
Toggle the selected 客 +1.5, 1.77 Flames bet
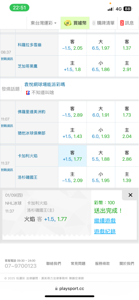[73, 156]
